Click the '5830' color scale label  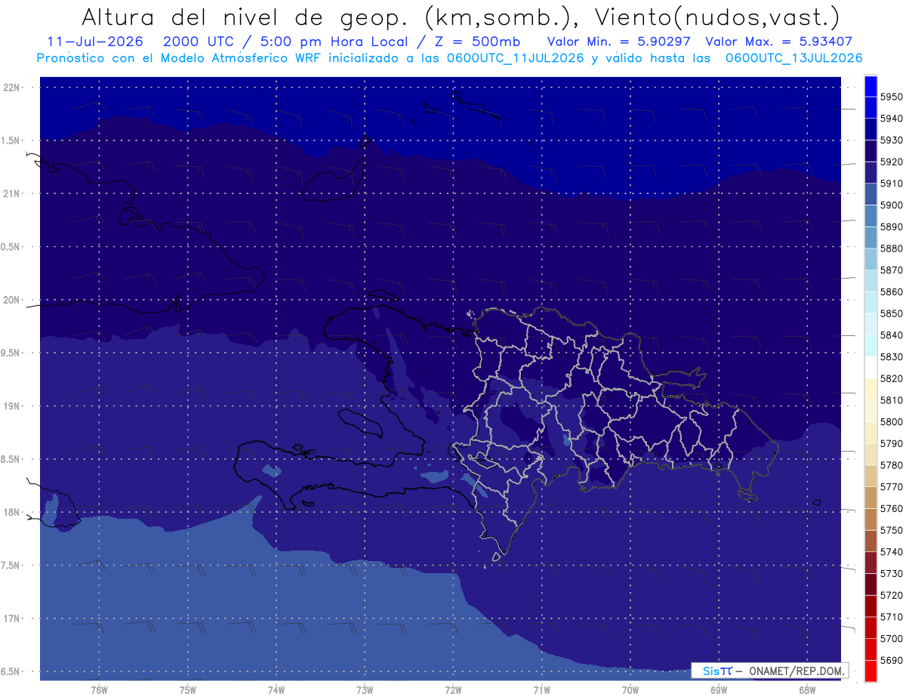tap(891, 356)
